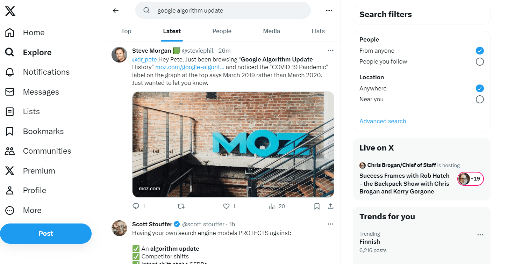The width and height of the screenshot is (515, 264).
Task: Switch to the Top tab
Action: pyautogui.click(x=126, y=31)
